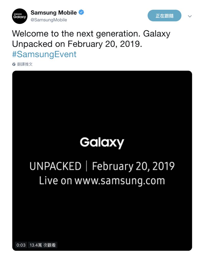Click the vertical divider after UNPACKED
The height and width of the screenshot is (255, 205).
tap(87, 166)
